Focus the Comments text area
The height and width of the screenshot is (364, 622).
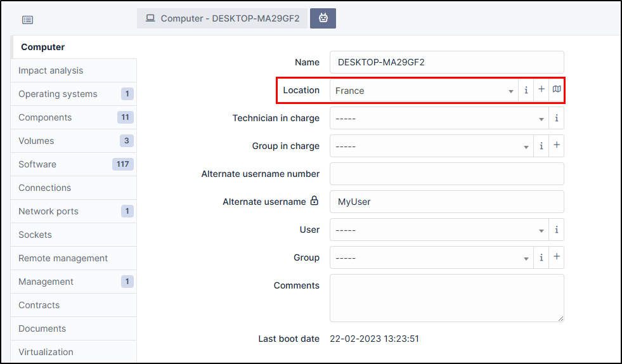[x=446, y=298]
